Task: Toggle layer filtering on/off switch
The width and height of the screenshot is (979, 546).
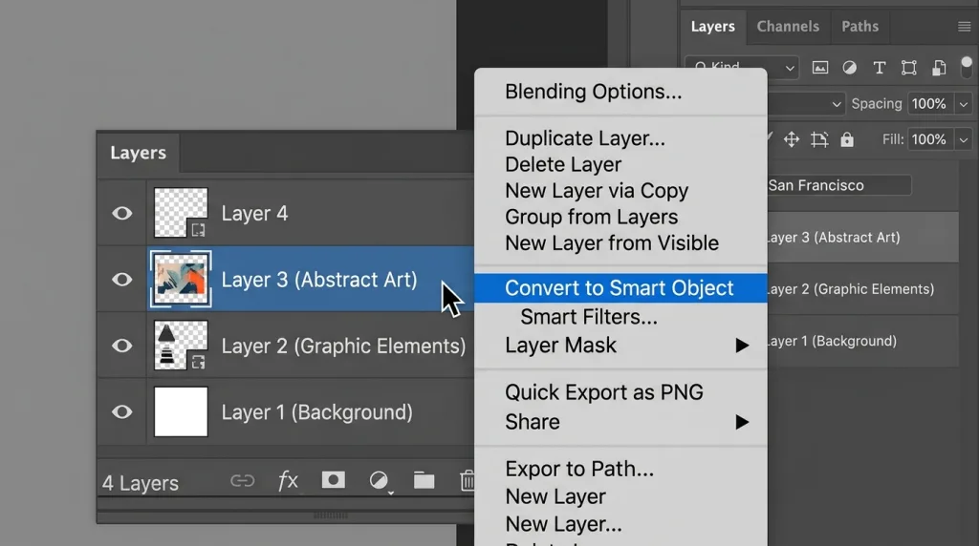Action: click(x=967, y=67)
